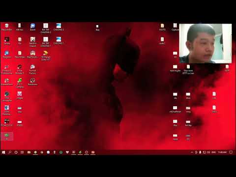Open the CHUONG 2 image file
The image size is (236, 177).
click(x=59, y=27)
